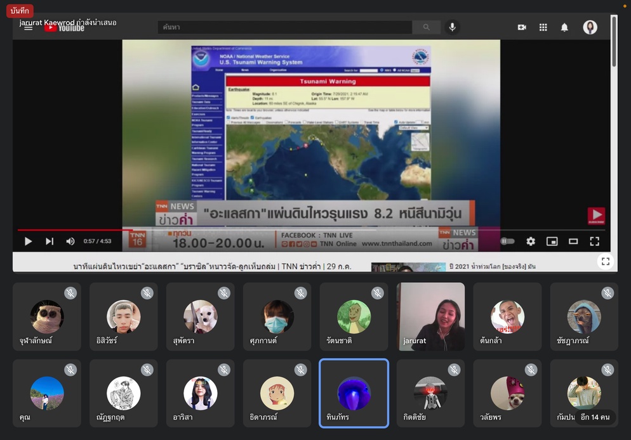Click the mic-off icon on กิตติชัย's tile

(x=455, y=370)
